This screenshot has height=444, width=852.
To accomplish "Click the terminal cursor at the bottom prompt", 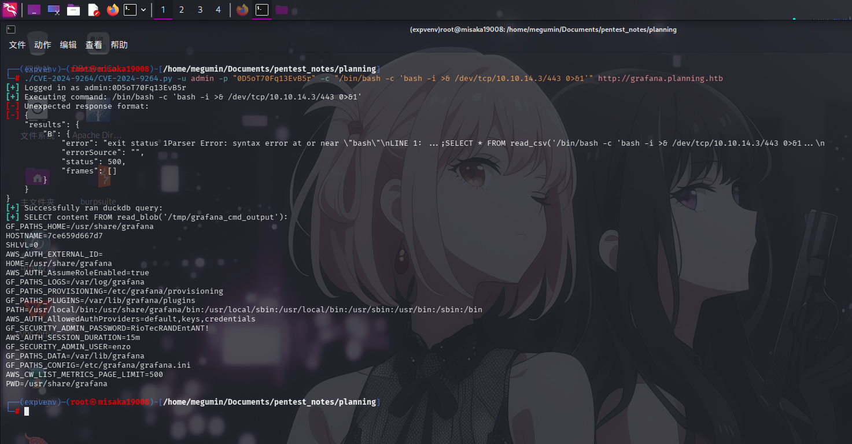I will click(27, 411).
